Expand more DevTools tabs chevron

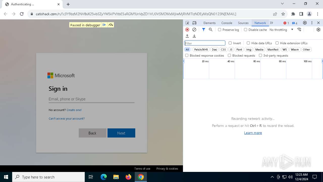click(x=272, y=23)
